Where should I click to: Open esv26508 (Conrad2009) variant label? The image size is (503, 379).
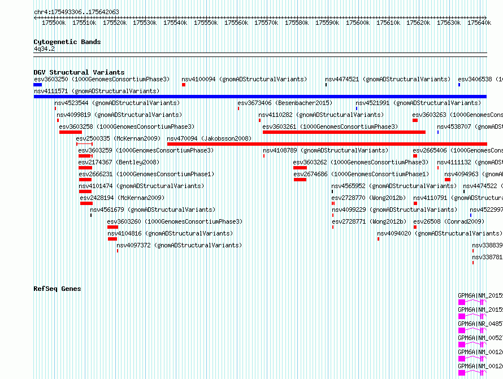coord(449,221)
